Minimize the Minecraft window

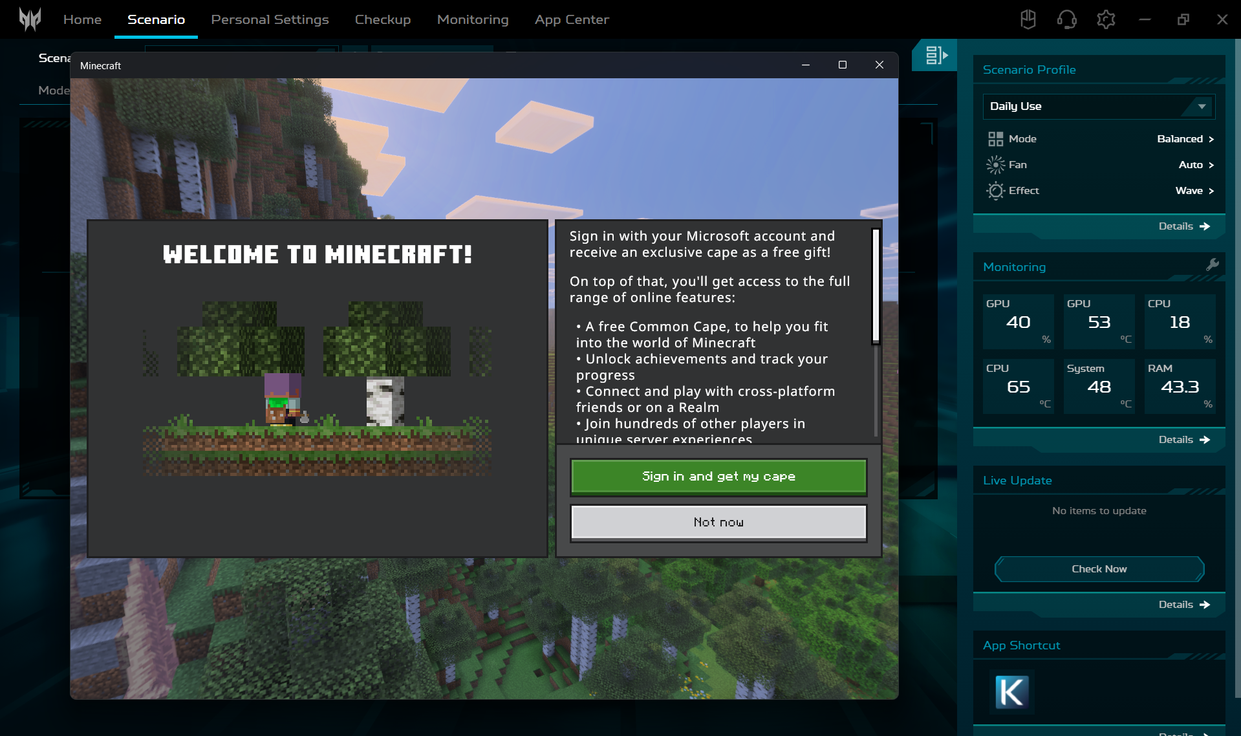tap(806, 65)
